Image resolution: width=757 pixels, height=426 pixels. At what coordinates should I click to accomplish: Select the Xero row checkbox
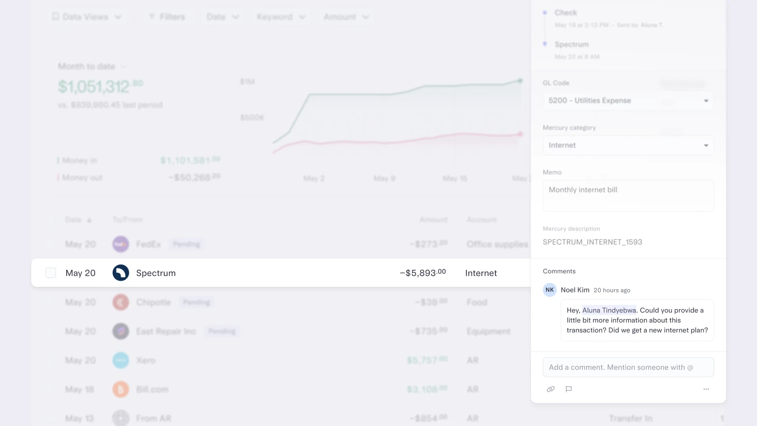click(x=51, y=360)
